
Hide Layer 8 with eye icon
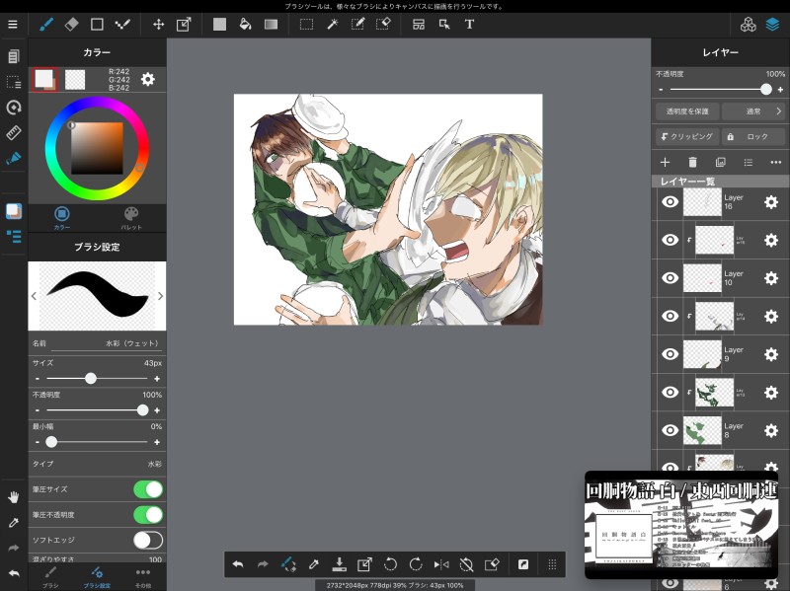[670, 430]
